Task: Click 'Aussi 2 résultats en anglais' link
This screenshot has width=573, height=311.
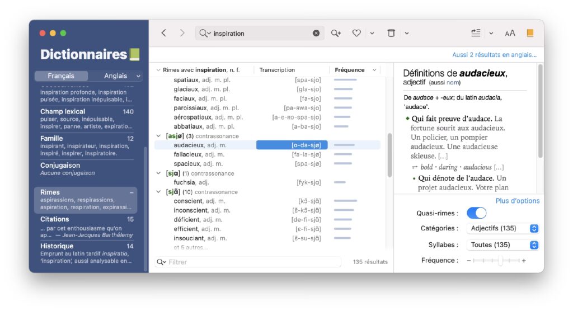Action: click(x=494, y=55)
